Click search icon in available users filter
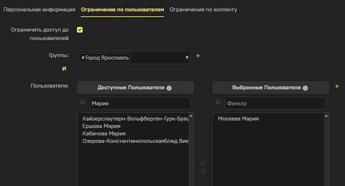The image size is (345, 186). click(x=83, y=103)
